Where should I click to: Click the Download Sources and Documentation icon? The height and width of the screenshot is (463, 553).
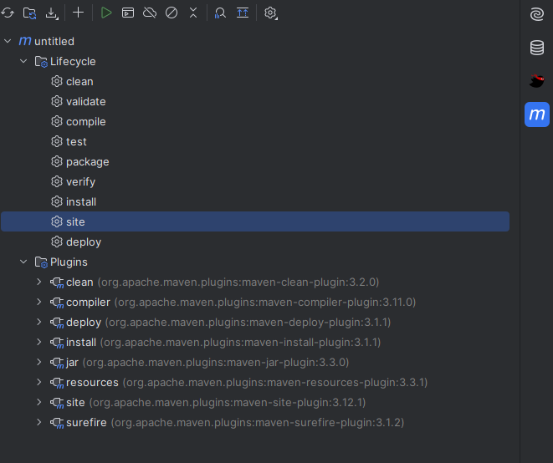[x=52, y=13]
